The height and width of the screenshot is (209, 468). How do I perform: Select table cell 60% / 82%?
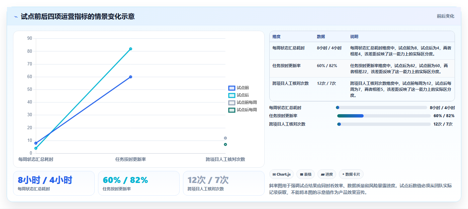pos(327,66)
